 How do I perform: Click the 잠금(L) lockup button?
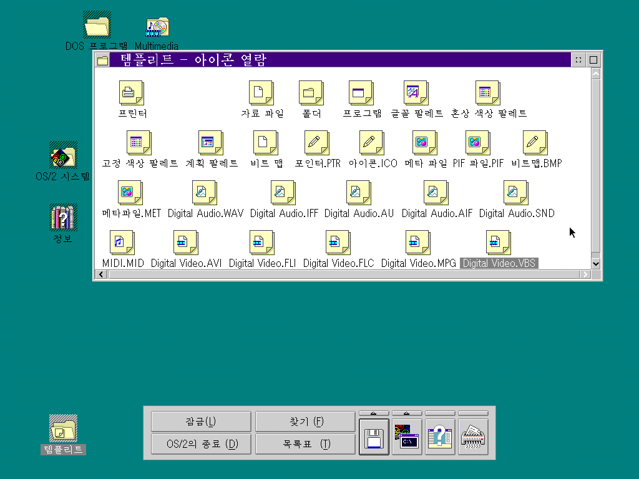(201, 422)
